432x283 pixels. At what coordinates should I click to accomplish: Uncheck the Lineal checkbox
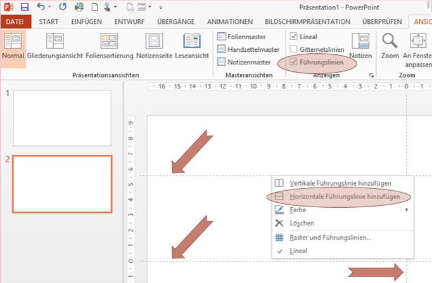pyautogui.click(x=293, y=37)
